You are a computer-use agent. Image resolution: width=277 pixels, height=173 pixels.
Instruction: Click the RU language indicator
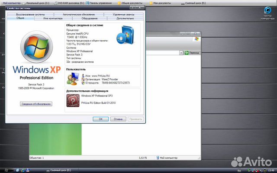coord(239,170)
